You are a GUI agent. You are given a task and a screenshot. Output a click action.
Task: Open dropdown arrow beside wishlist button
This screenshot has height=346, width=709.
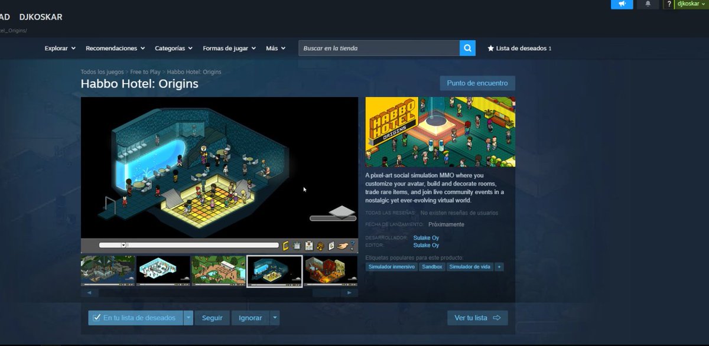tap(188, 318)
